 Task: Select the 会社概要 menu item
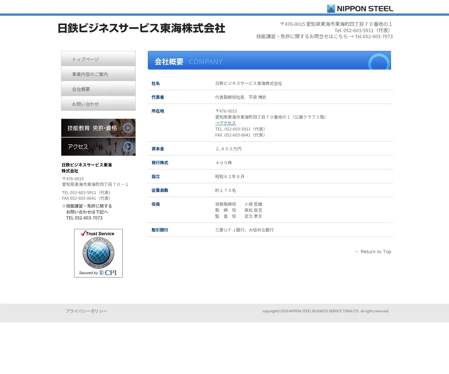tap(98, 89)
